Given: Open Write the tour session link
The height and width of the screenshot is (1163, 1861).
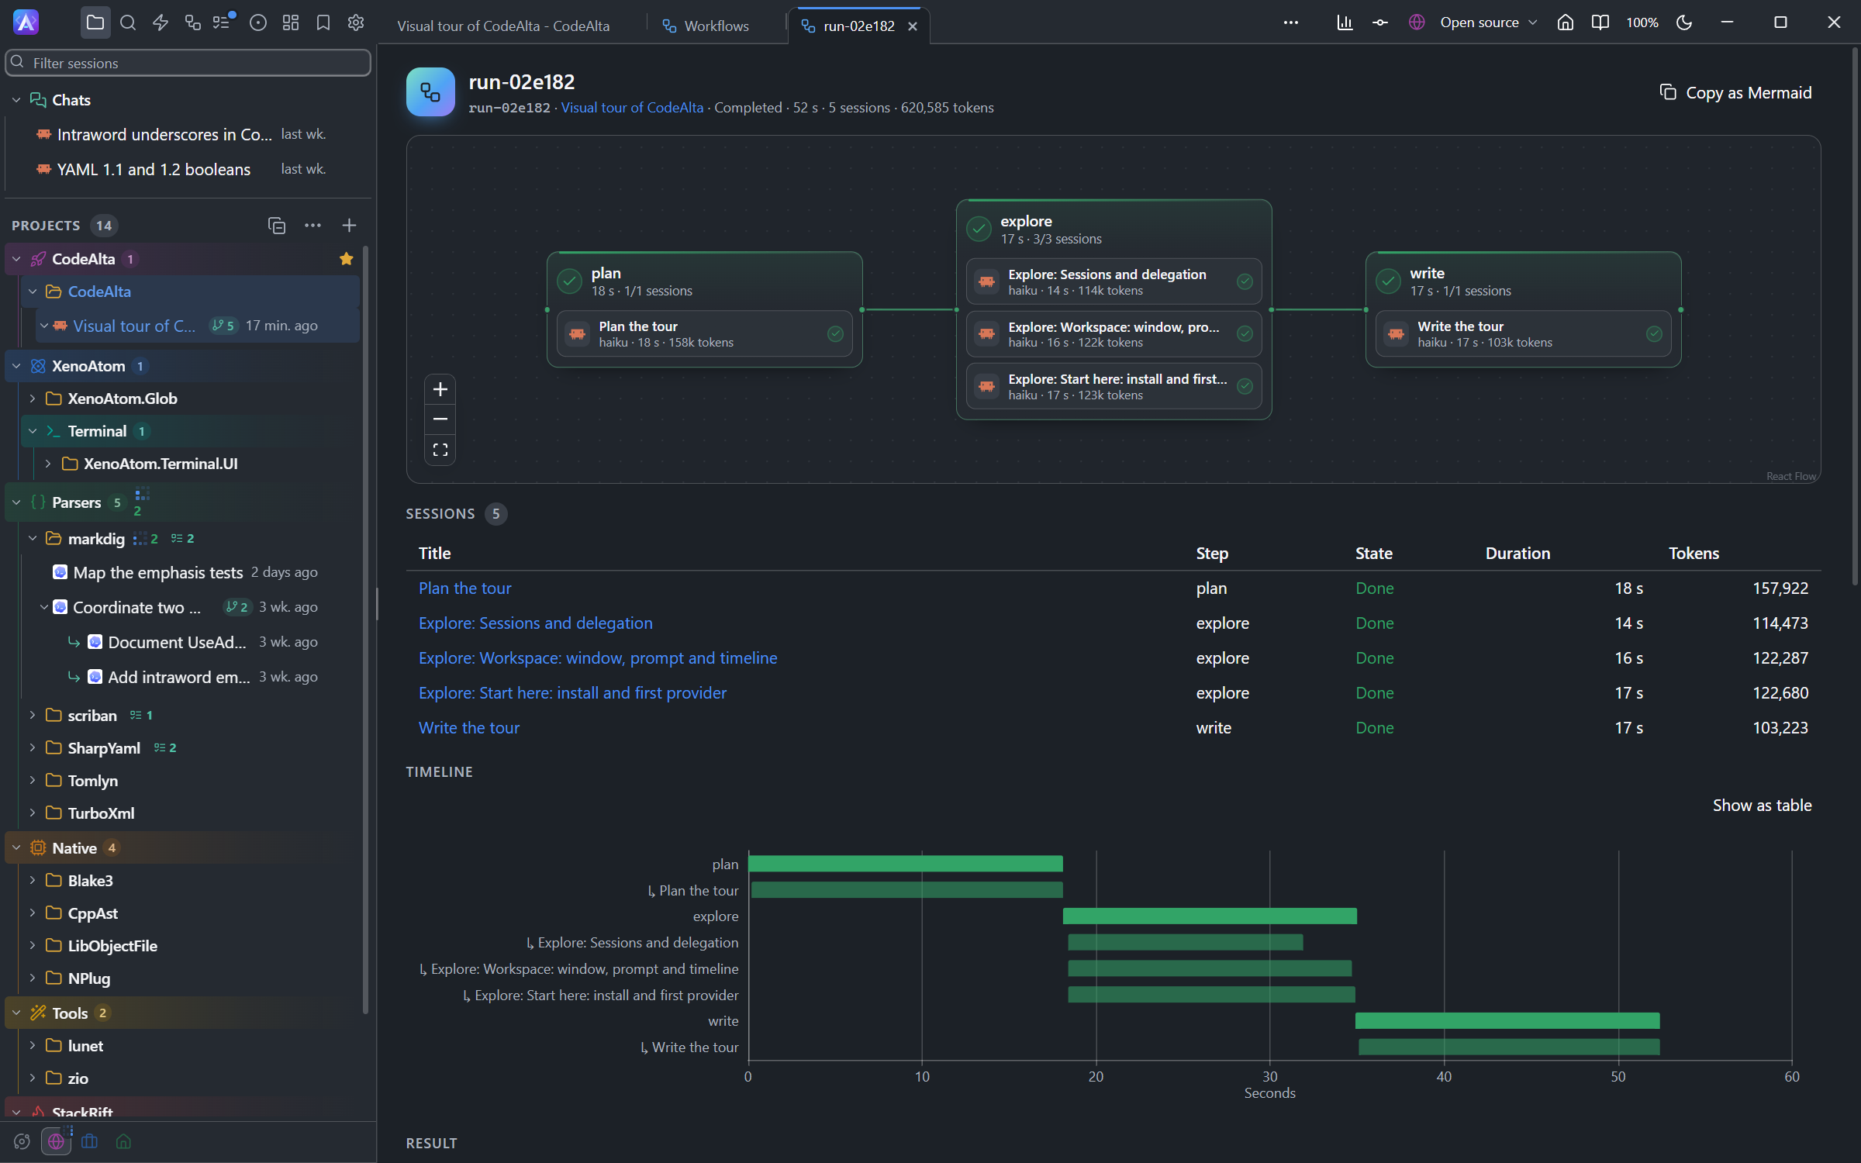Looking at the screenshot, I should (469, 728).
